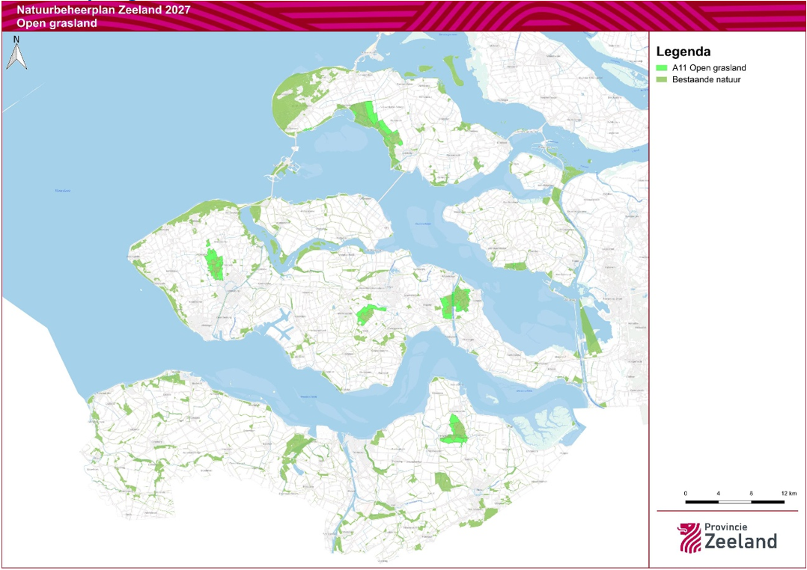The height and width of the screenshot is (570, 807).
Task: Click the A11 Open grasland legend swatch
Action: coord(662,68)
